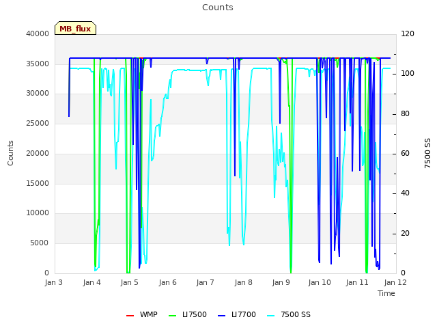Toggle the WMP legend entry
437x328 pixels.
[141, 314]
